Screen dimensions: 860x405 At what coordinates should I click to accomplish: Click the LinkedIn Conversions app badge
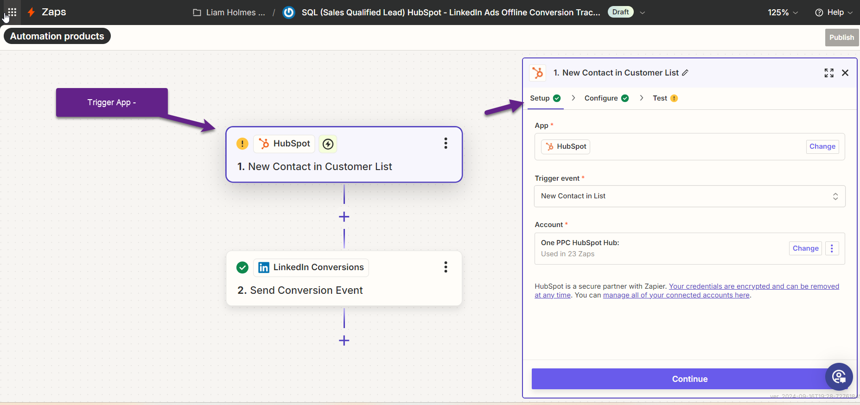[x=311, y=267]
